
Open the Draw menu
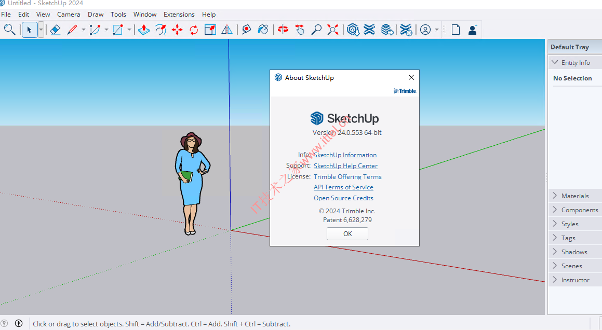point(96,14)
